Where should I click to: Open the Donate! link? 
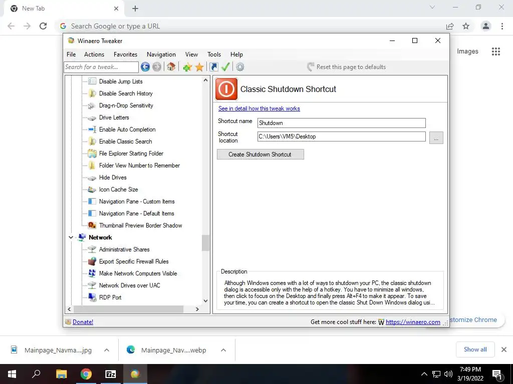point(83,322)
